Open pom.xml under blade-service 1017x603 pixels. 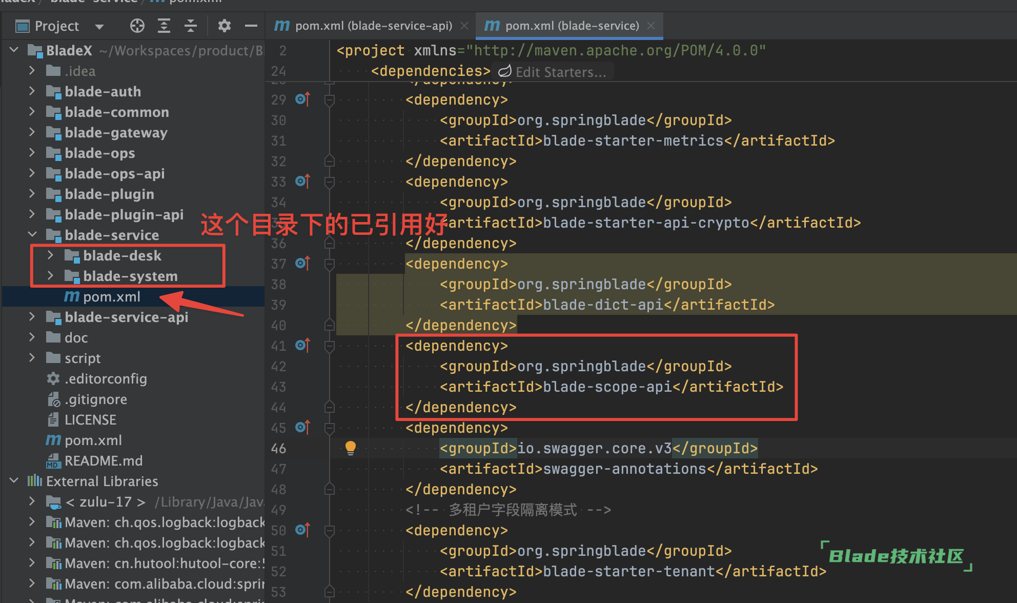point(112,296)
